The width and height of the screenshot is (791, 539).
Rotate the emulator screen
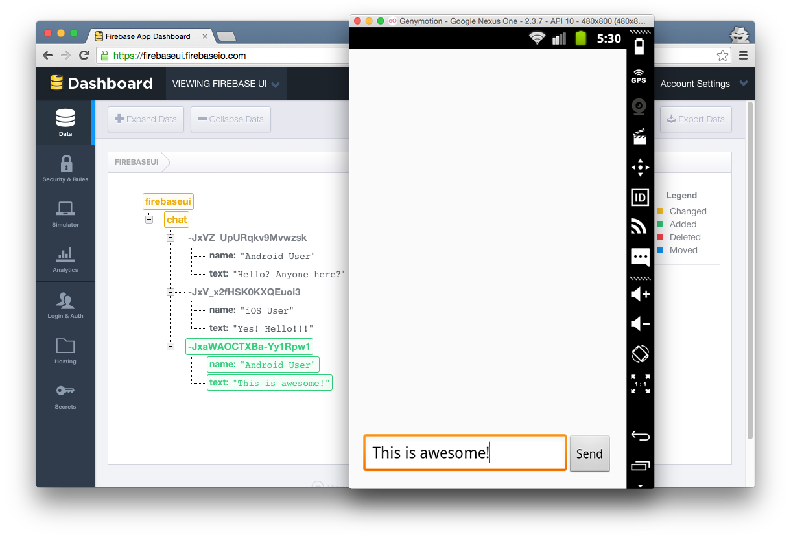click(640, 354)
